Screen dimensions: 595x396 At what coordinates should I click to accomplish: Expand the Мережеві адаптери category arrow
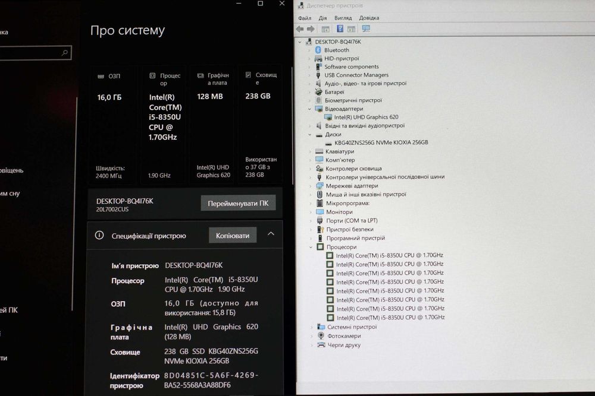coord(311,186)
